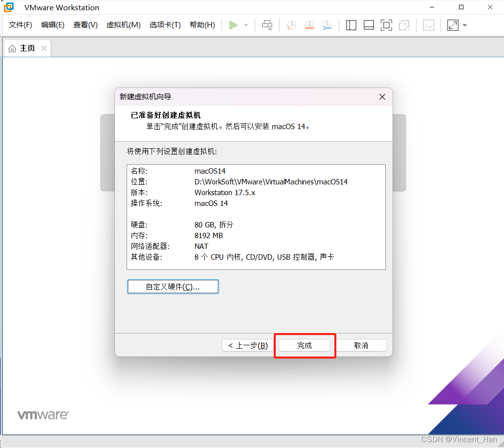Minimize the VMware Workstation window

[432, 7]
